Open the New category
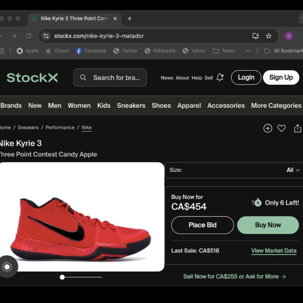Image resolution: width=303 pixels, height=303 pixels. 35,105
